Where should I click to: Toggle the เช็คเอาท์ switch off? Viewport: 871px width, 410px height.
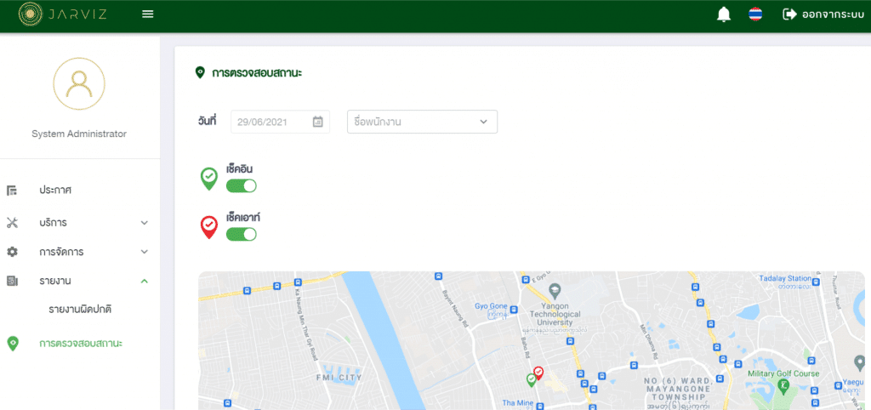point(242,234)
